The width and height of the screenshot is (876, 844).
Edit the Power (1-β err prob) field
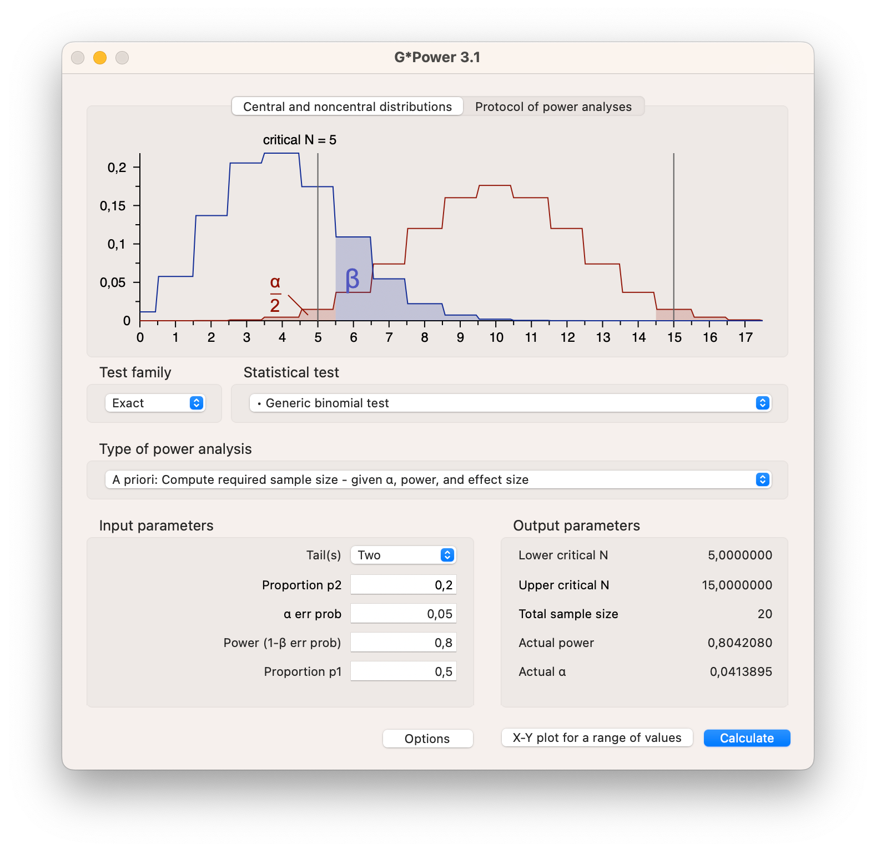pos(403,643)
